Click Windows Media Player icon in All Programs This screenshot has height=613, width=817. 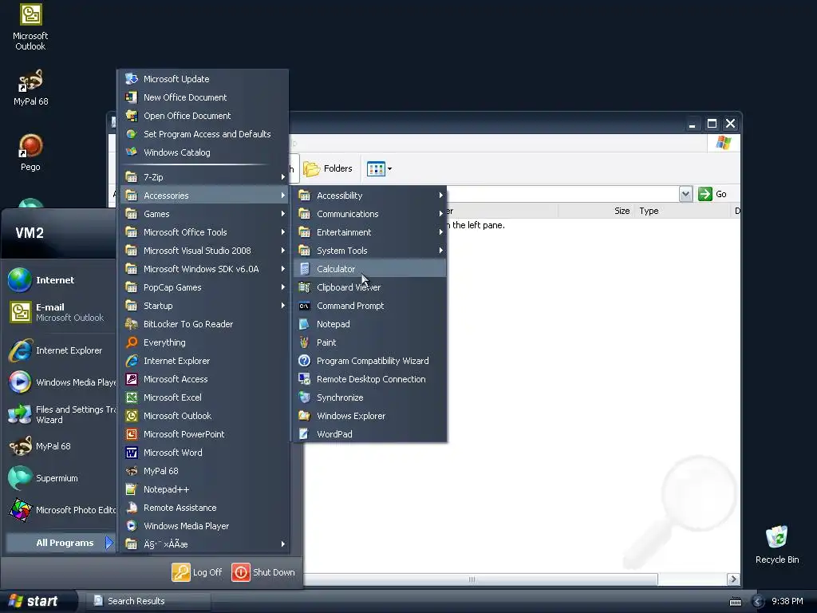click(x=132, y=526)
